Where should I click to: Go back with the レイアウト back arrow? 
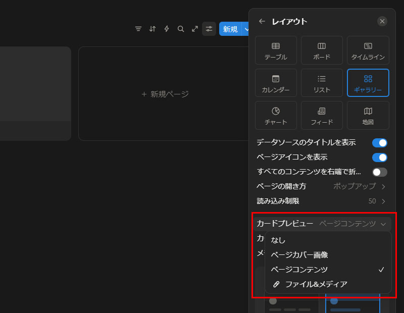point(262,21)
